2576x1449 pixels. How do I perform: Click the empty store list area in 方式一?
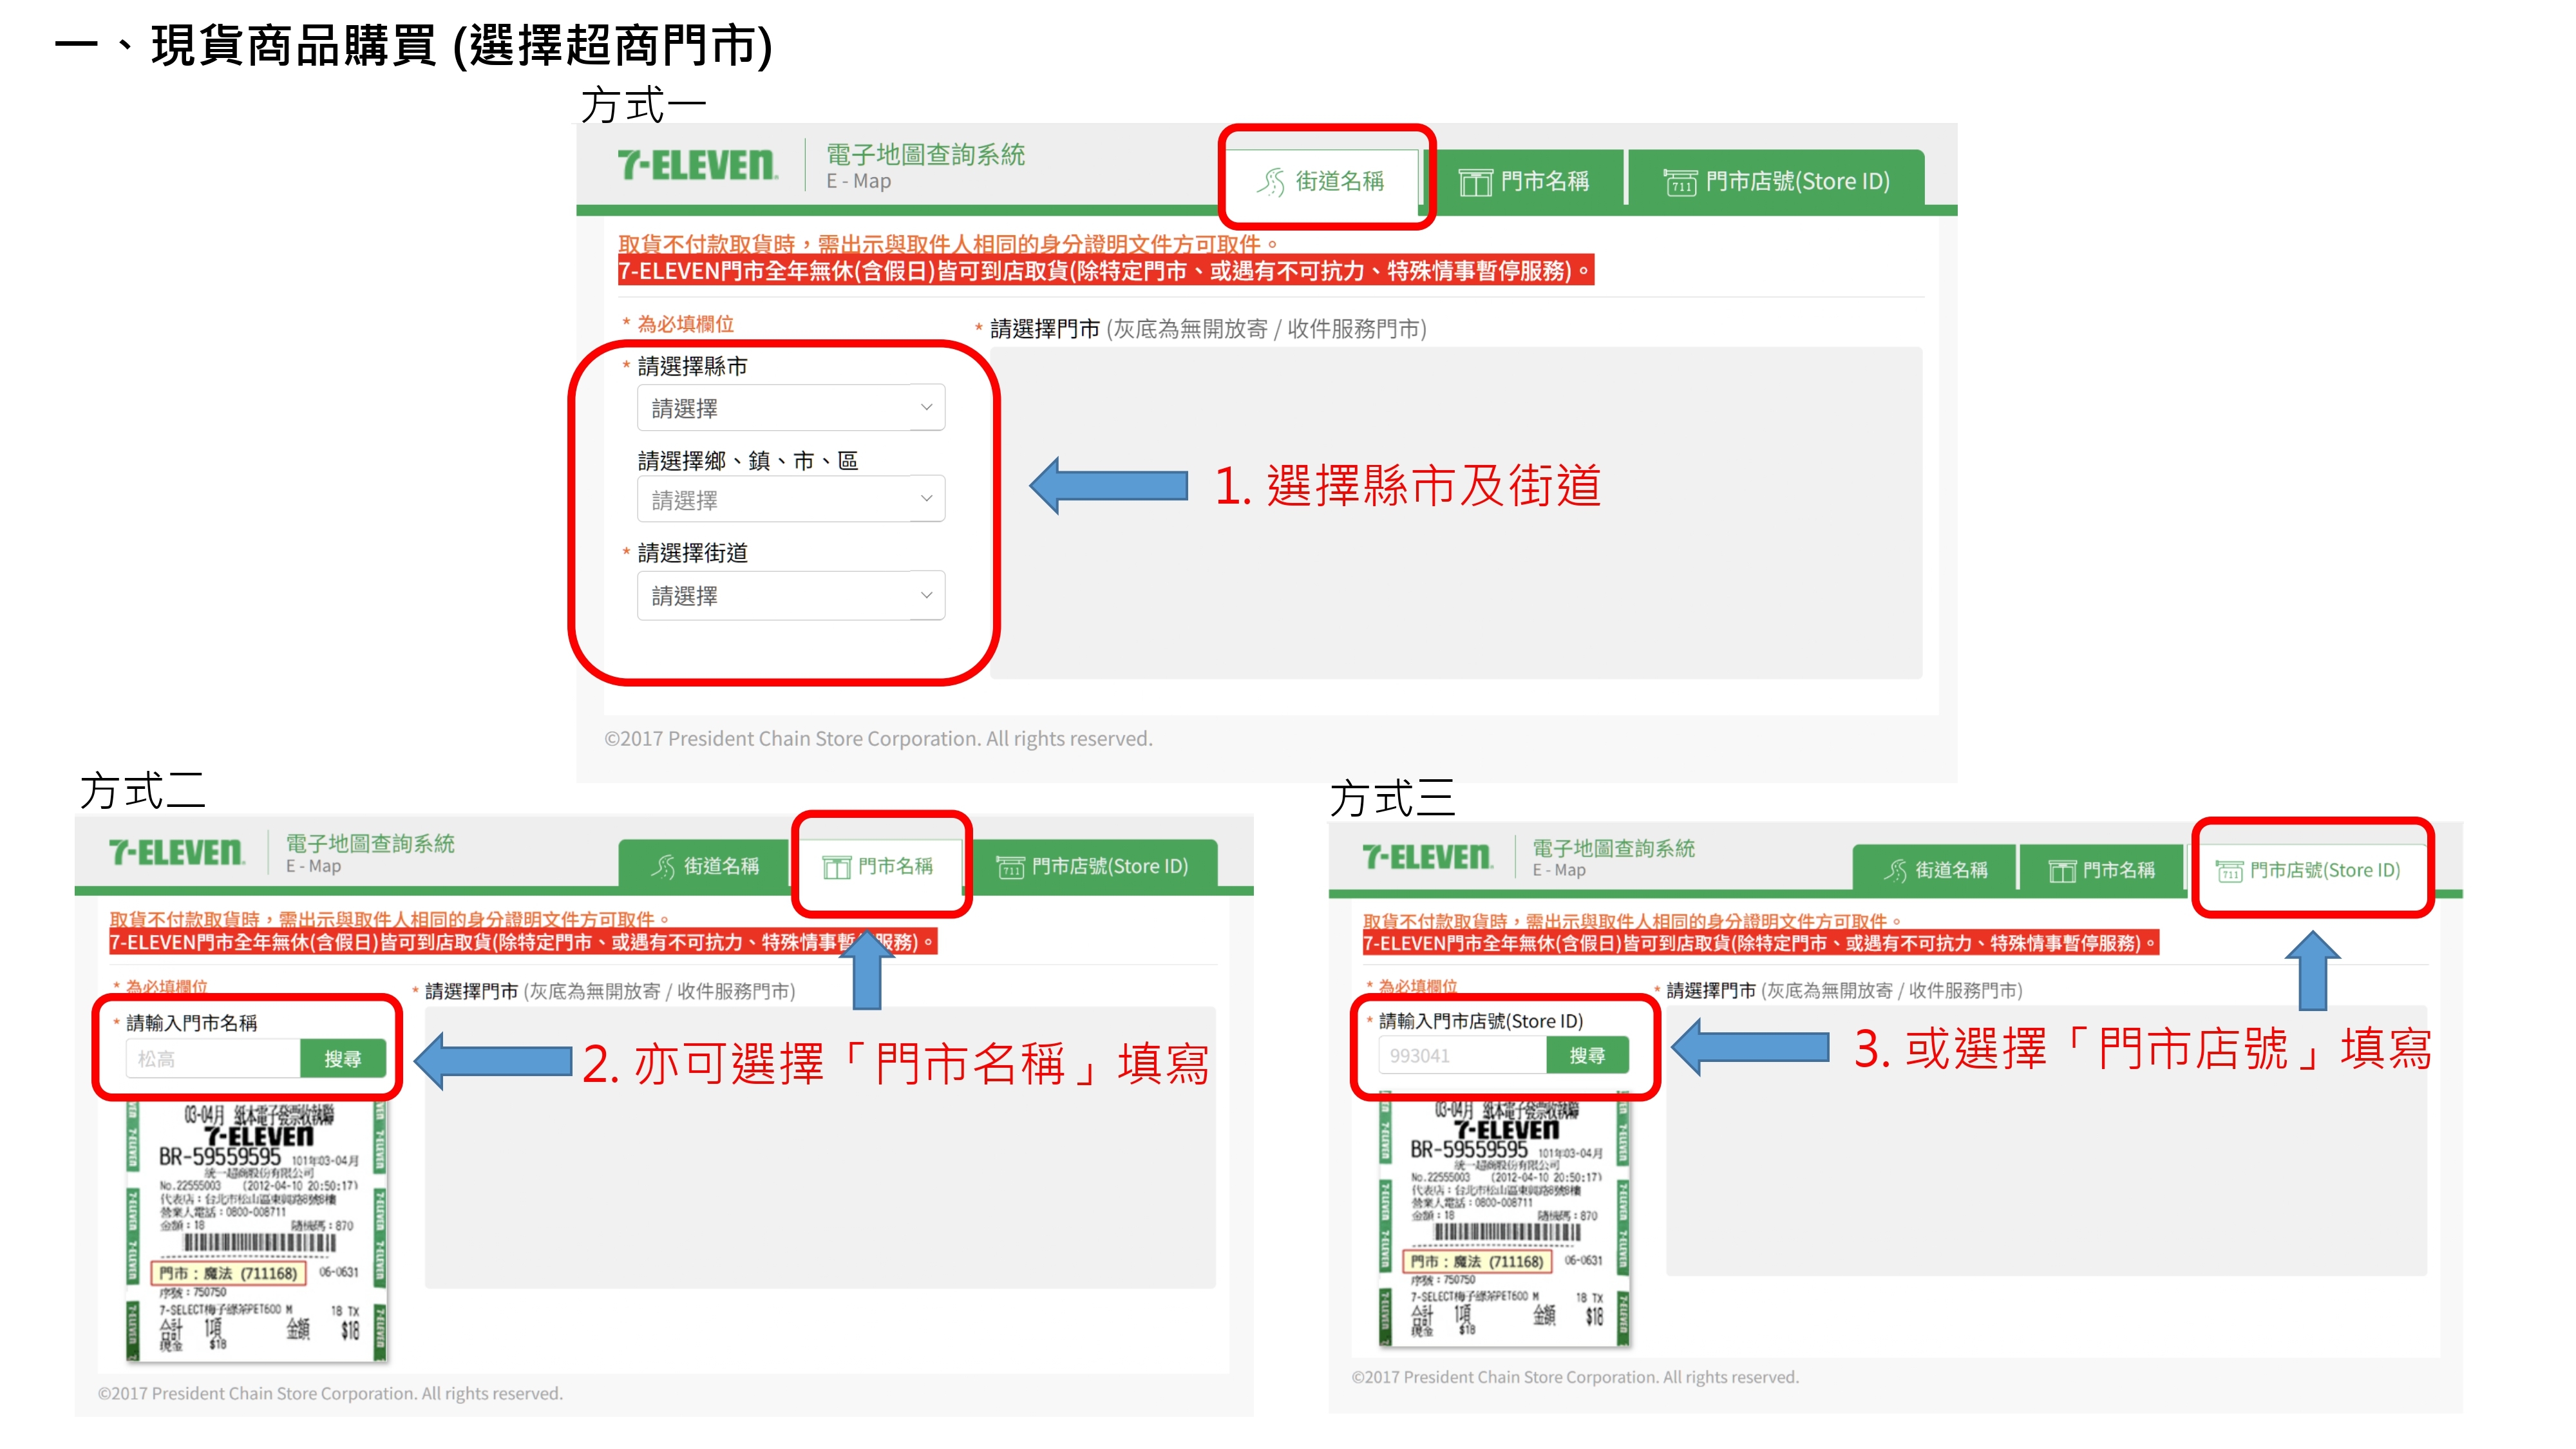click(x=1456, y=513)
